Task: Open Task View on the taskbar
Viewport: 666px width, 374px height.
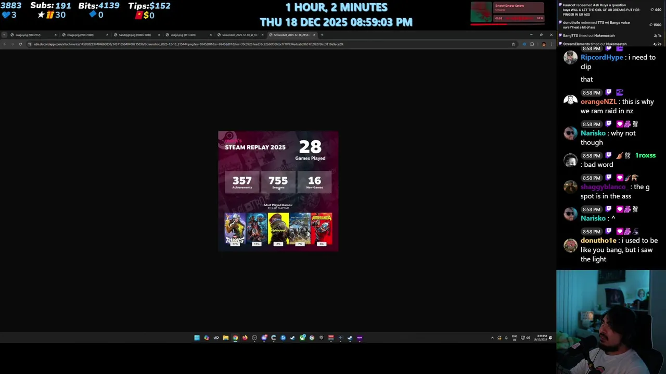Action: 216,338
